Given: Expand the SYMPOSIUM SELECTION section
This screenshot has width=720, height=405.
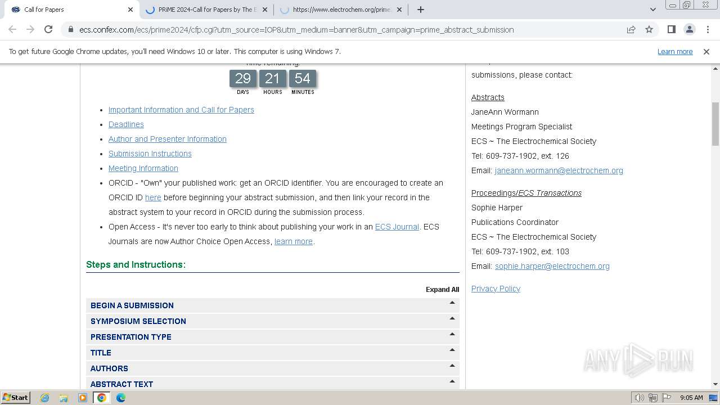Looking at the screenshot, I should (273, 321).
